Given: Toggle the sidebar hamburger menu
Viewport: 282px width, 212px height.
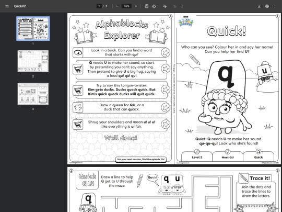Looking at the screenshot, I should tap(7, 6).
